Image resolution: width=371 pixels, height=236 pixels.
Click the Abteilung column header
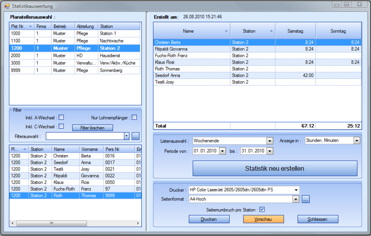click(x=85, y=26)
